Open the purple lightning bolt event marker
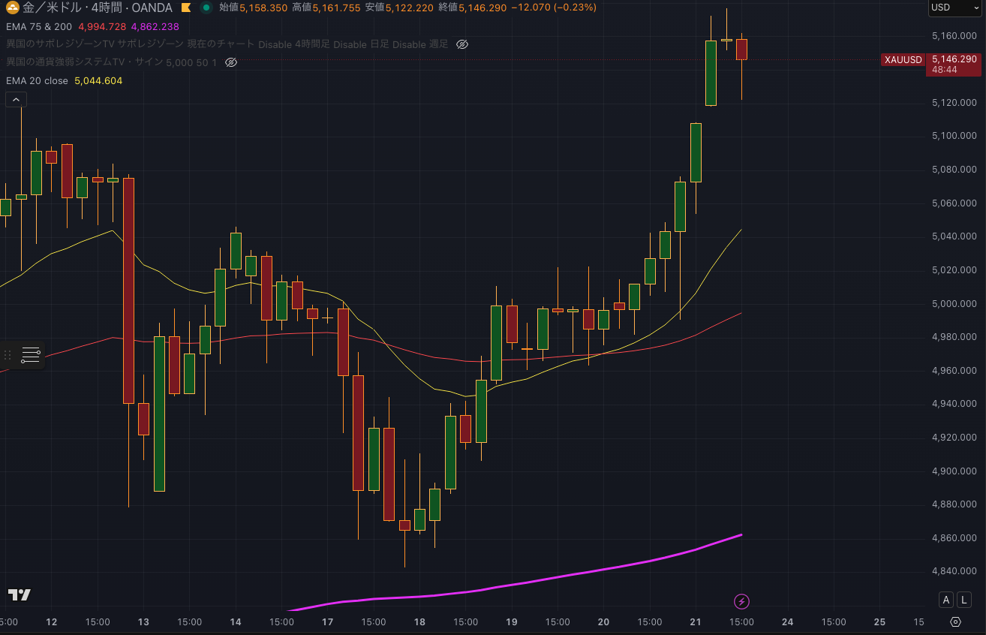Screen dimensions: 986x635 [741, 601]
